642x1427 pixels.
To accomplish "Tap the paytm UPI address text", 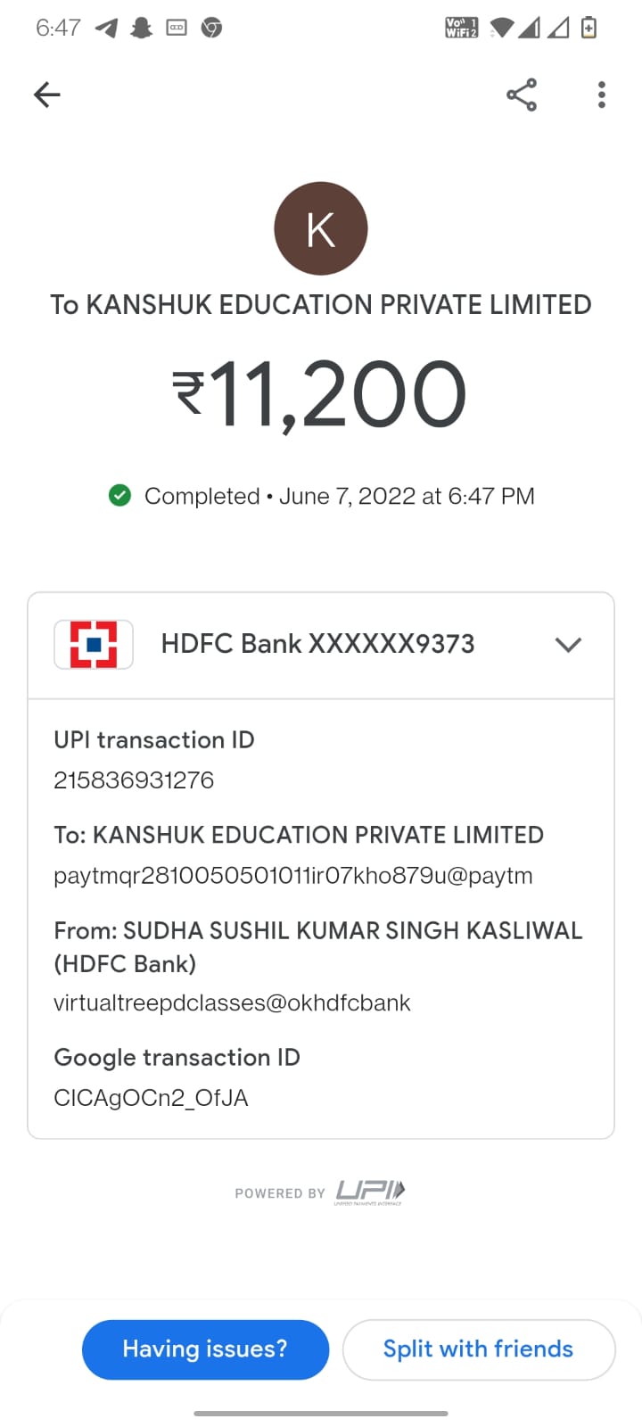I will [x=292, y=876].
